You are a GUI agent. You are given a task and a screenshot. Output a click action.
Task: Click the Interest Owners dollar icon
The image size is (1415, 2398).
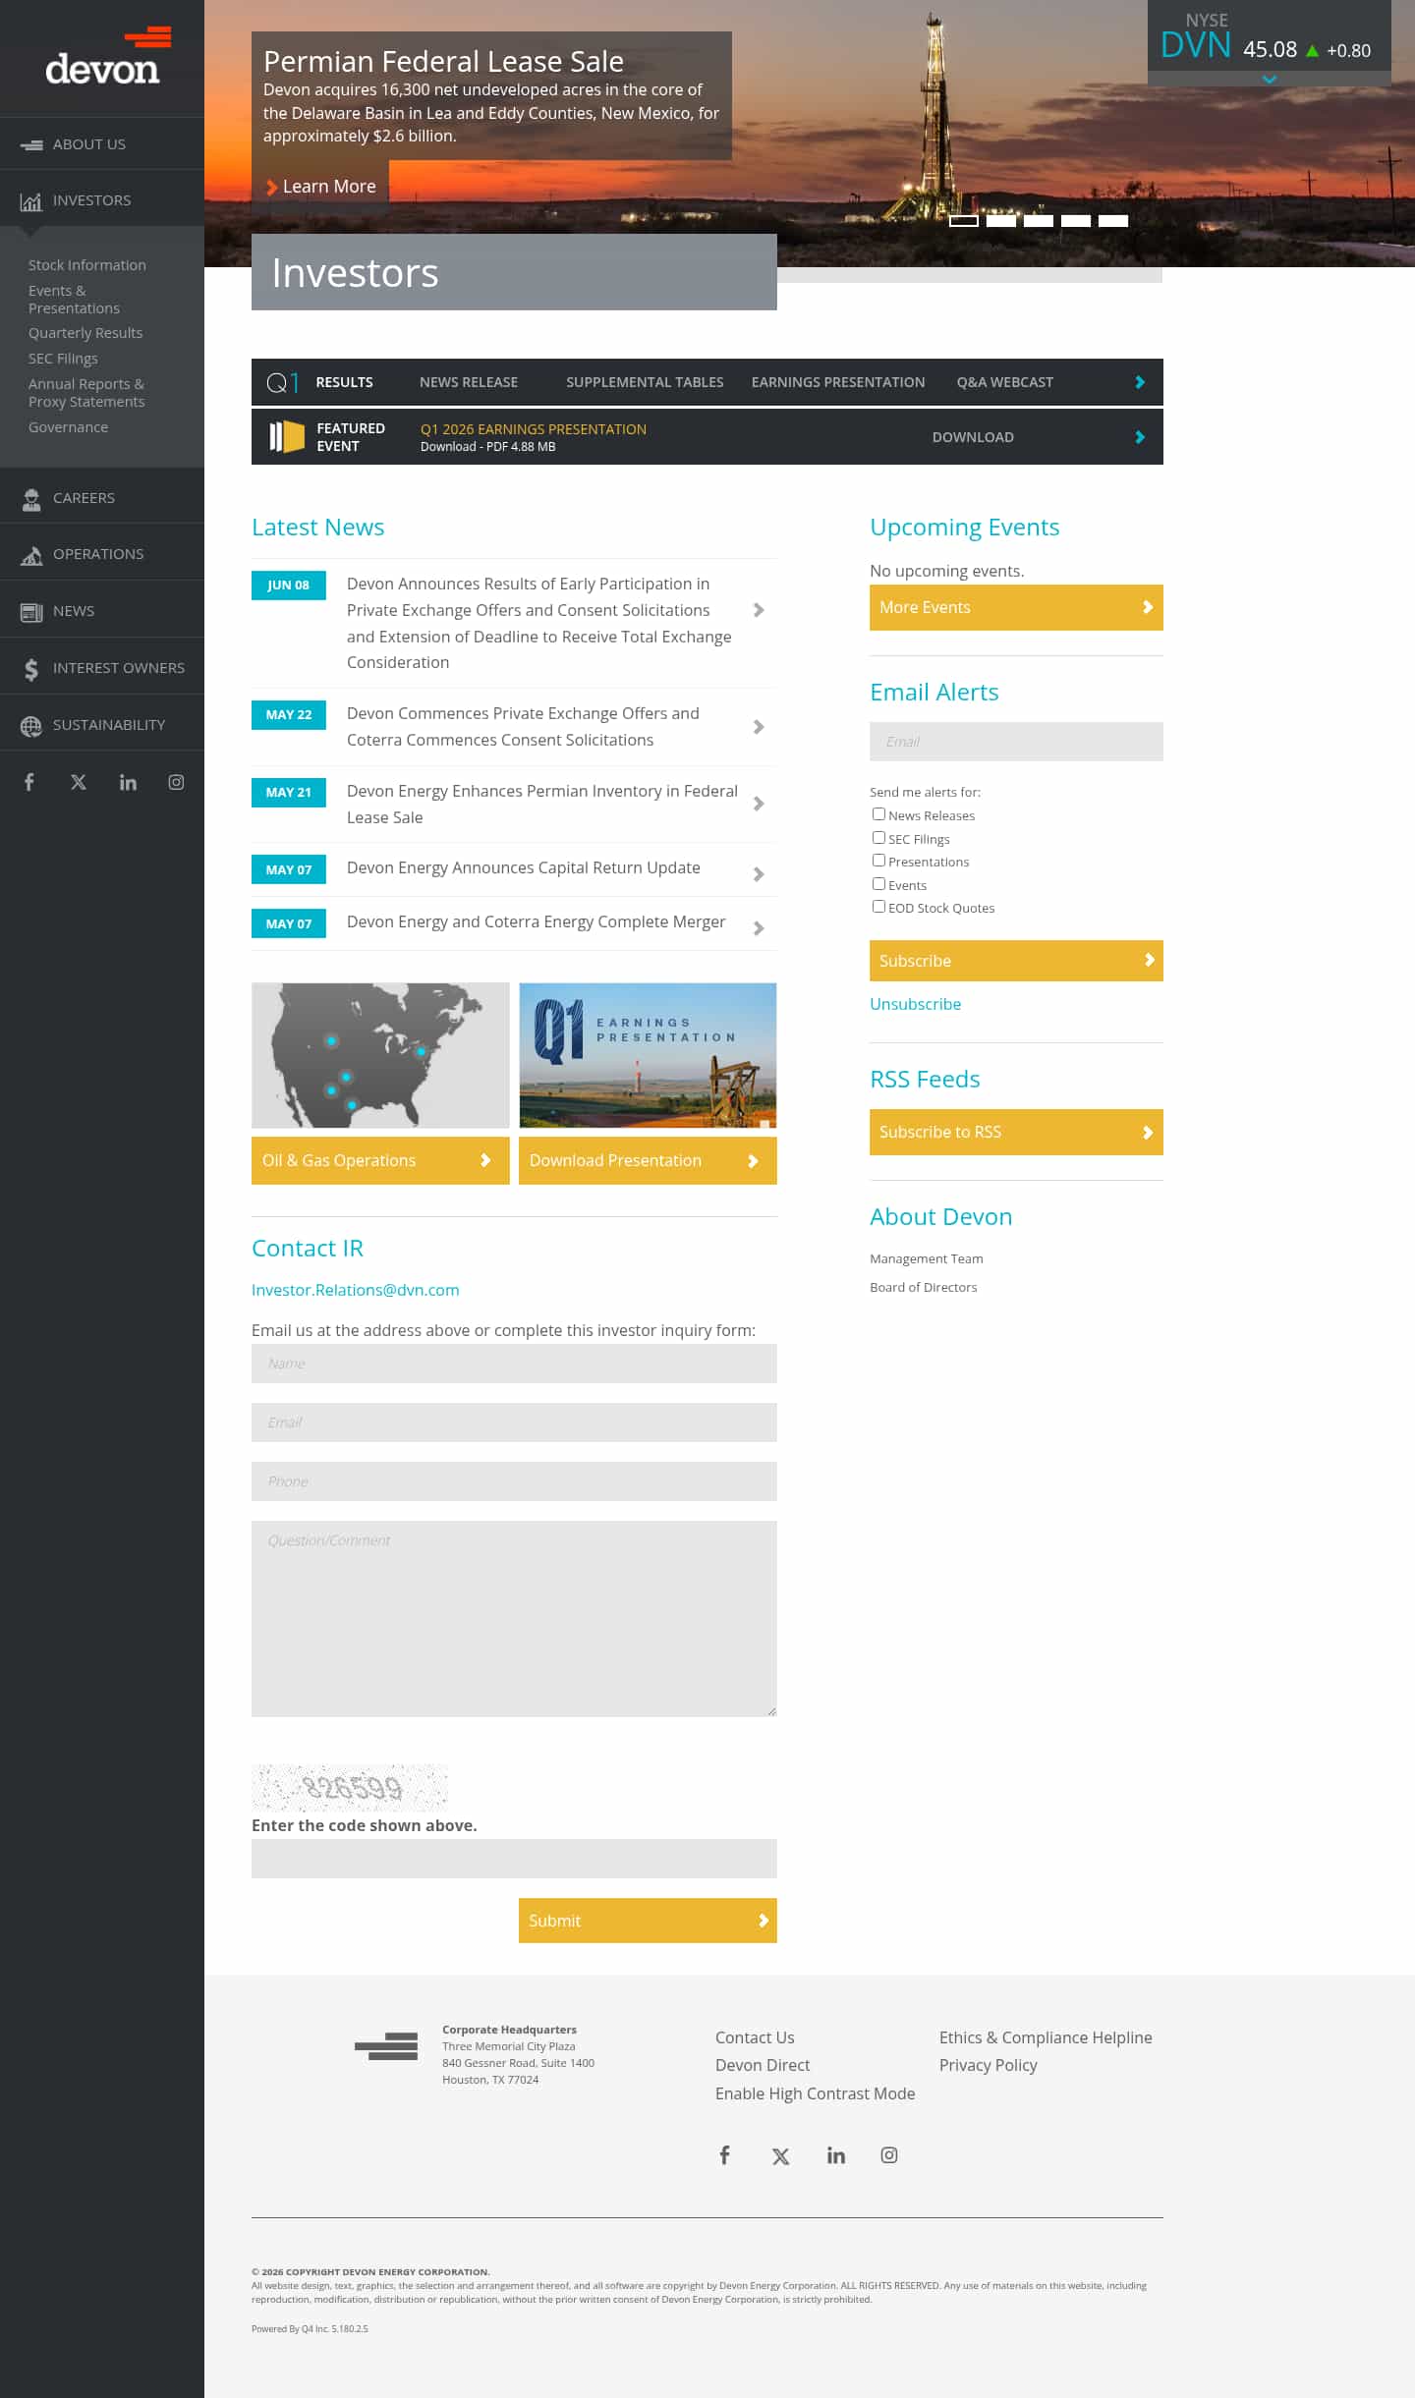(31, 669)
